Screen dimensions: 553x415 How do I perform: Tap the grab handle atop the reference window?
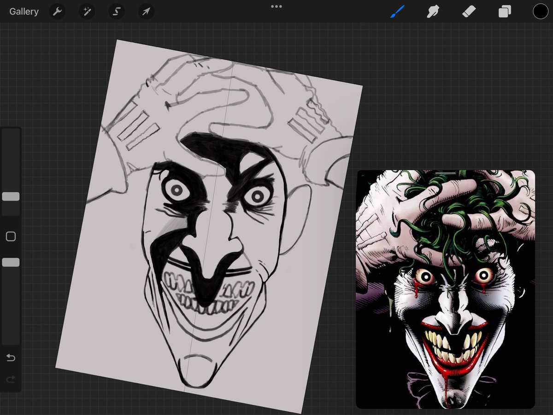(446, 173)
